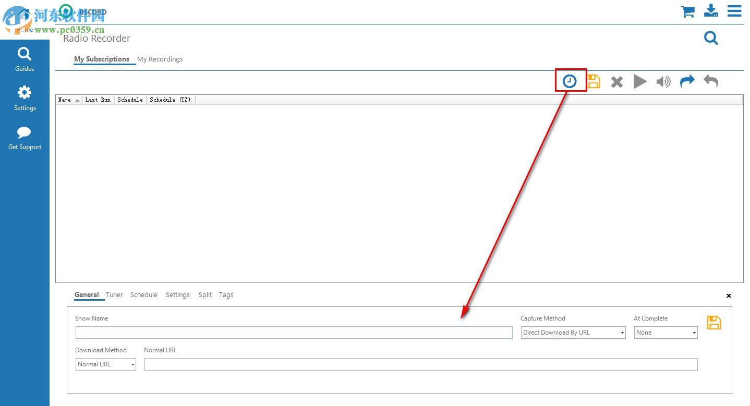Screen dimensions: 750x406
Task: Open the Tuner tab
Action: 114,295
